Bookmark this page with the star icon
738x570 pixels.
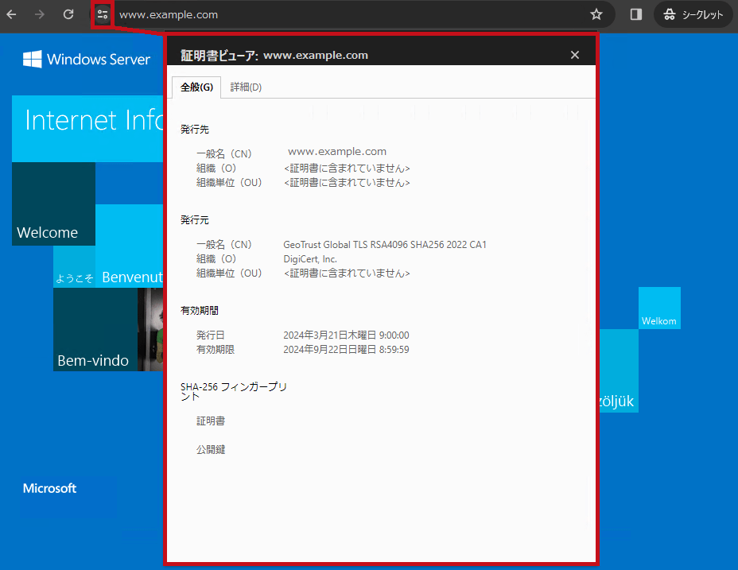tap(596, 14)
